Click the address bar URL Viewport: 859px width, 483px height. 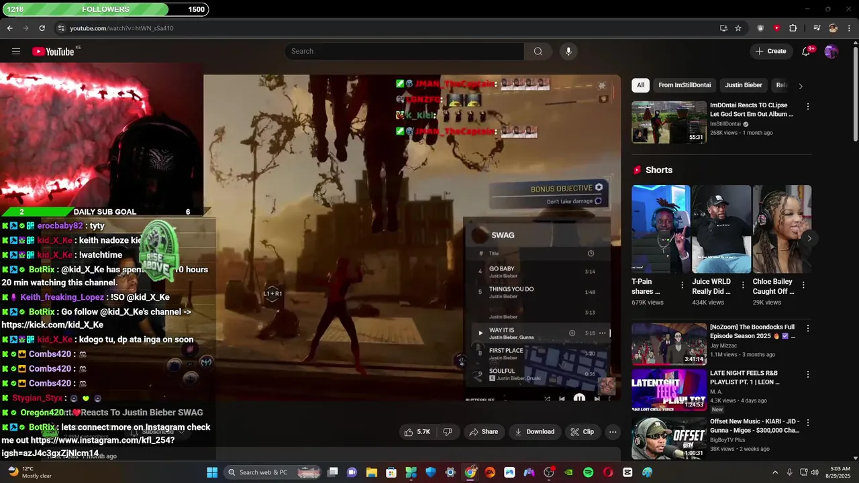121,28
